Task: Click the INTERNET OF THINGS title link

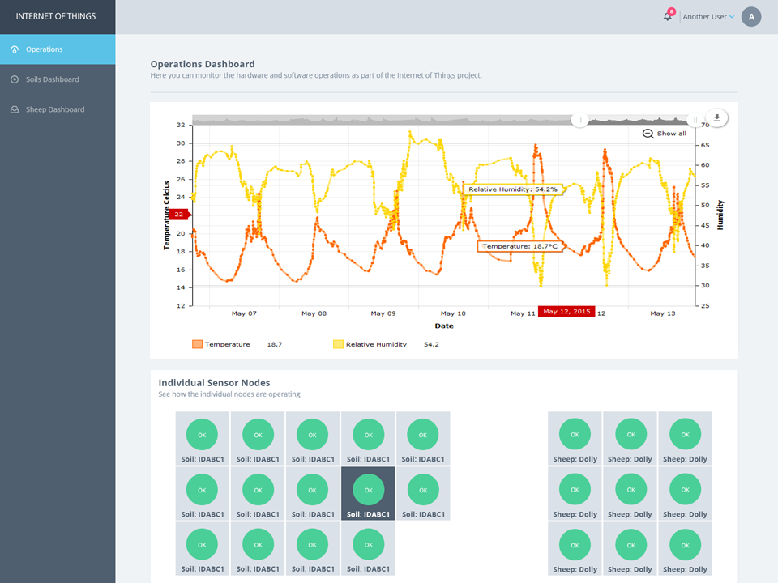Action: pyautogui.click(x=56, y=16)
